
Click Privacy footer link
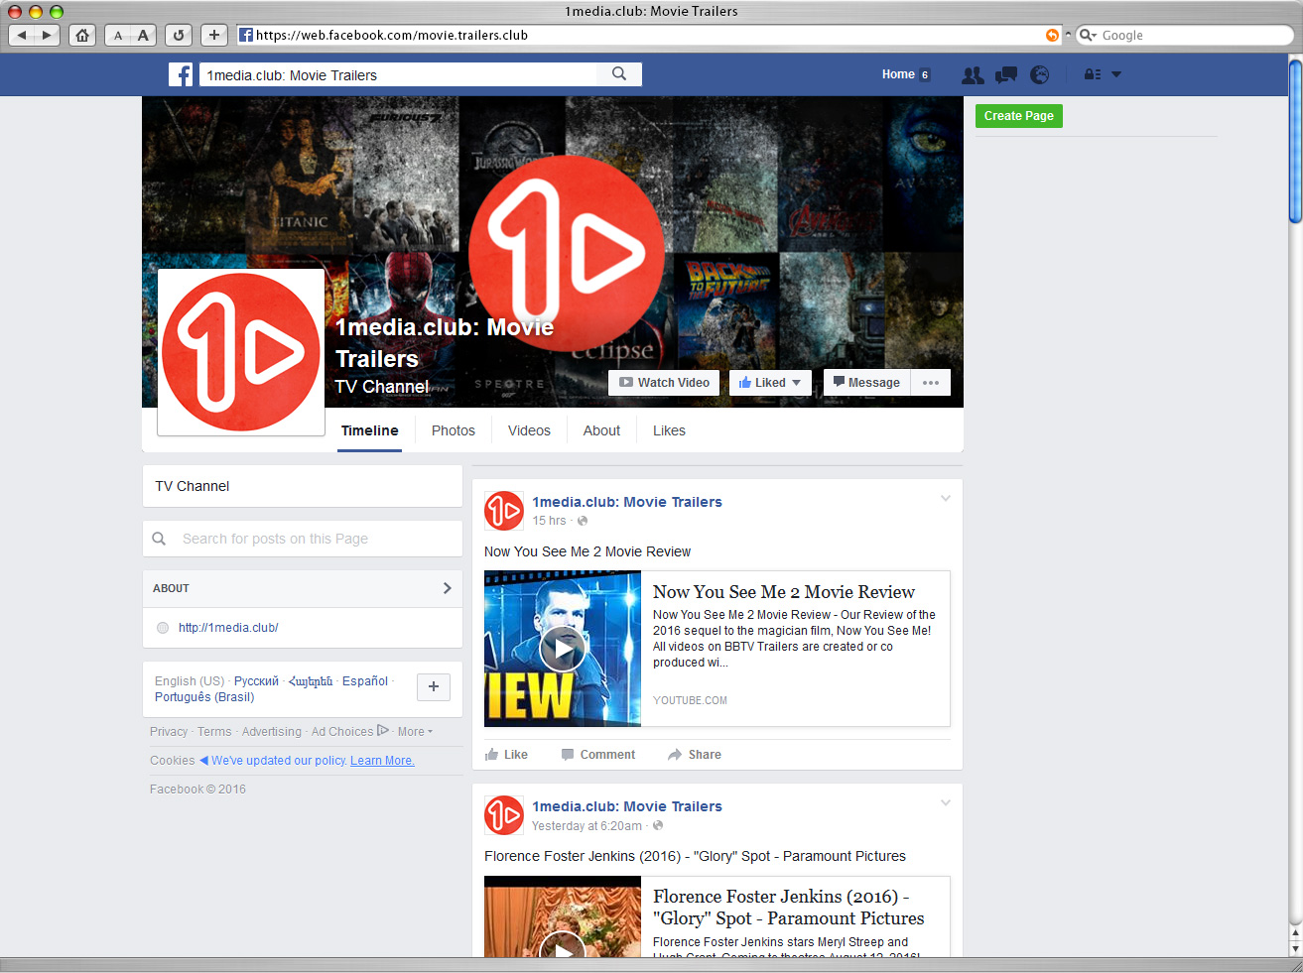point(169,732)
